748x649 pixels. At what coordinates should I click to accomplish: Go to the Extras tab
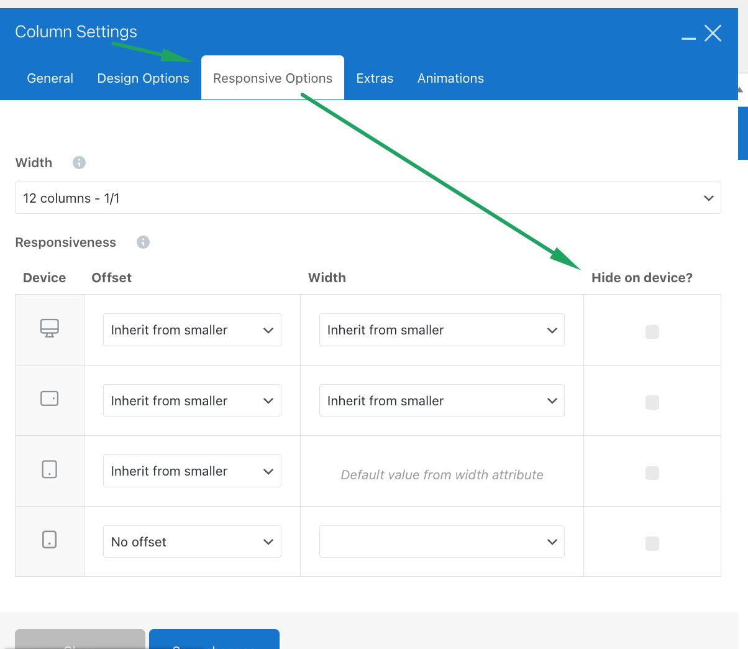375,78
